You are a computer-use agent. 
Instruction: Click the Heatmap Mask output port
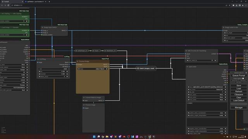click(x=69, y=64)
